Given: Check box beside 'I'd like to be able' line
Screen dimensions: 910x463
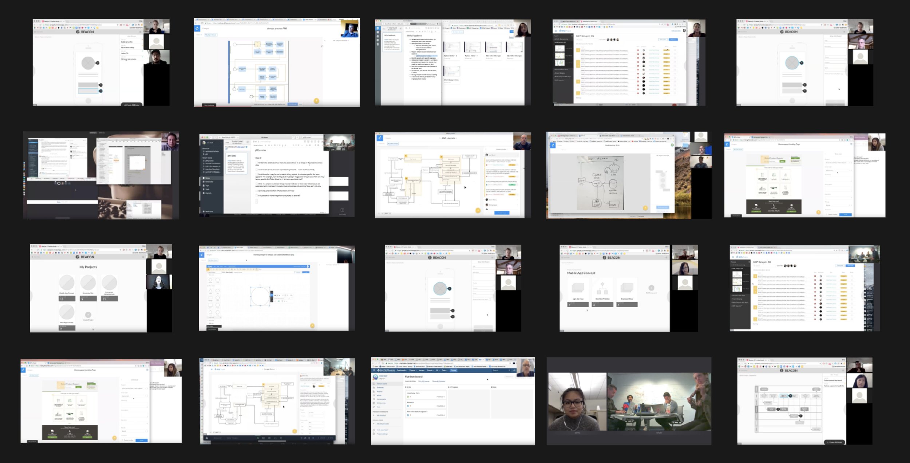Looking at the screenshot, I should coord(257,163).
